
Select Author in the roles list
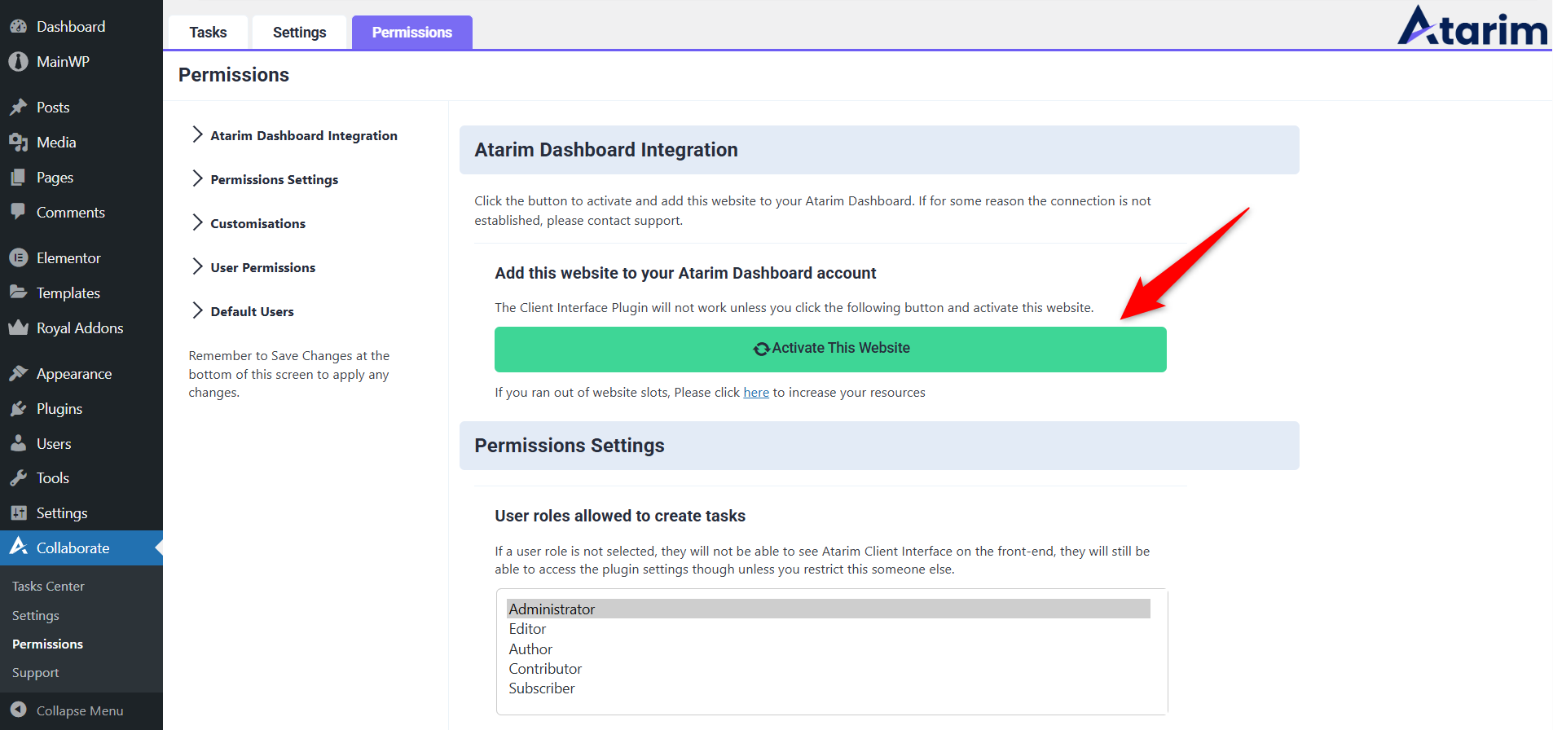click(829, 649)
